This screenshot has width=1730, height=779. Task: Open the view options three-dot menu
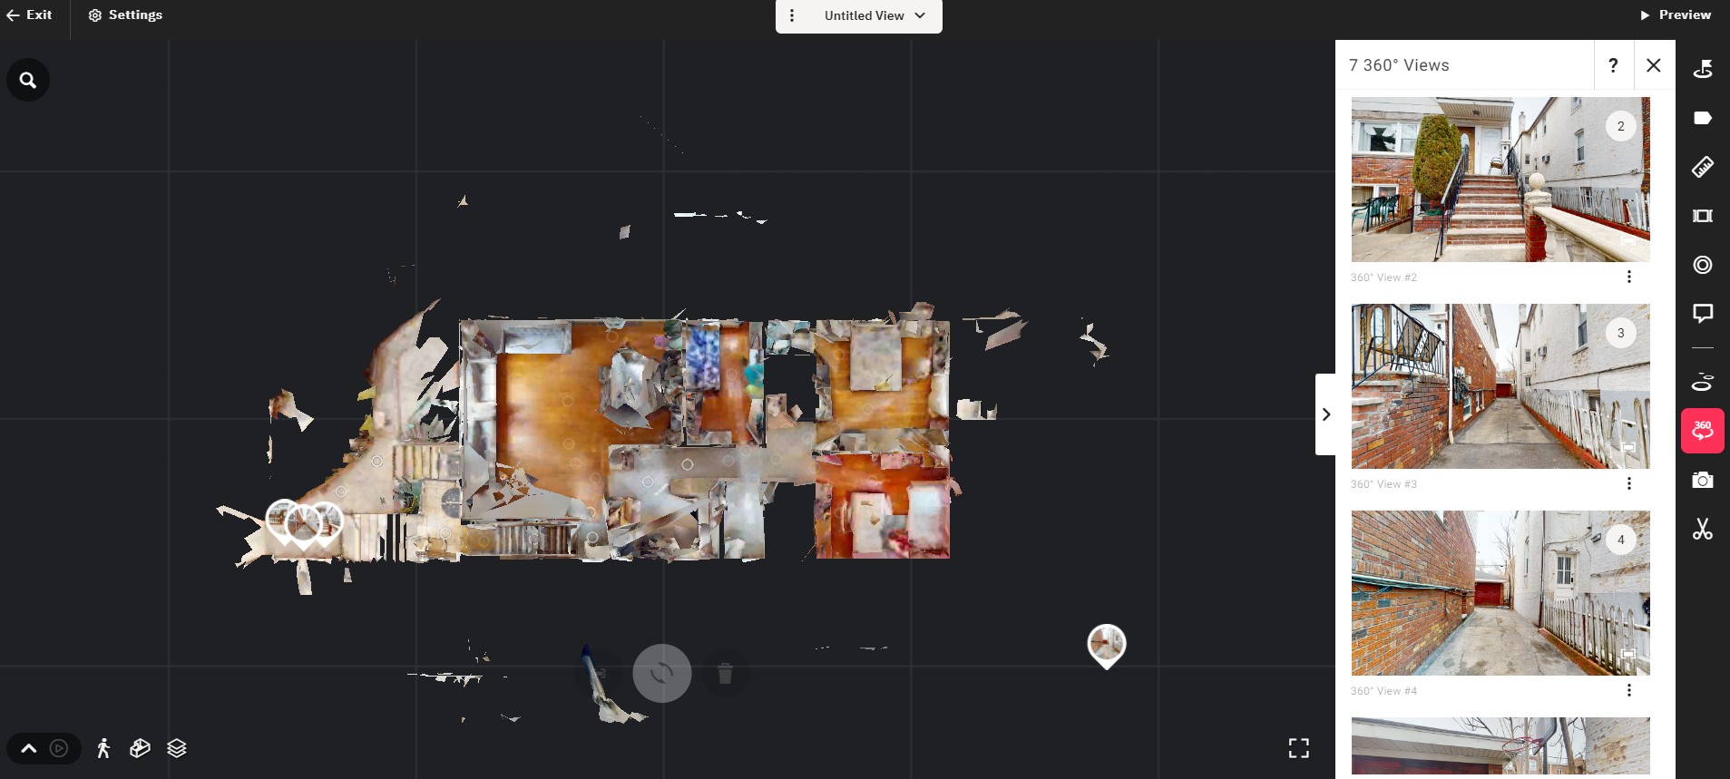792,15
